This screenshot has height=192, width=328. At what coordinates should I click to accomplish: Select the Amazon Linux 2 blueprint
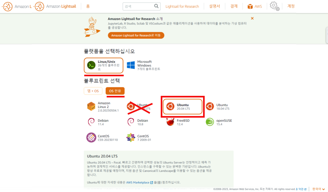click(x=103, y=107)
